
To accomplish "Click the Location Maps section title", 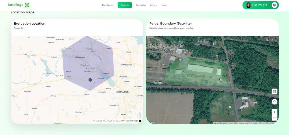I will 23,12.
